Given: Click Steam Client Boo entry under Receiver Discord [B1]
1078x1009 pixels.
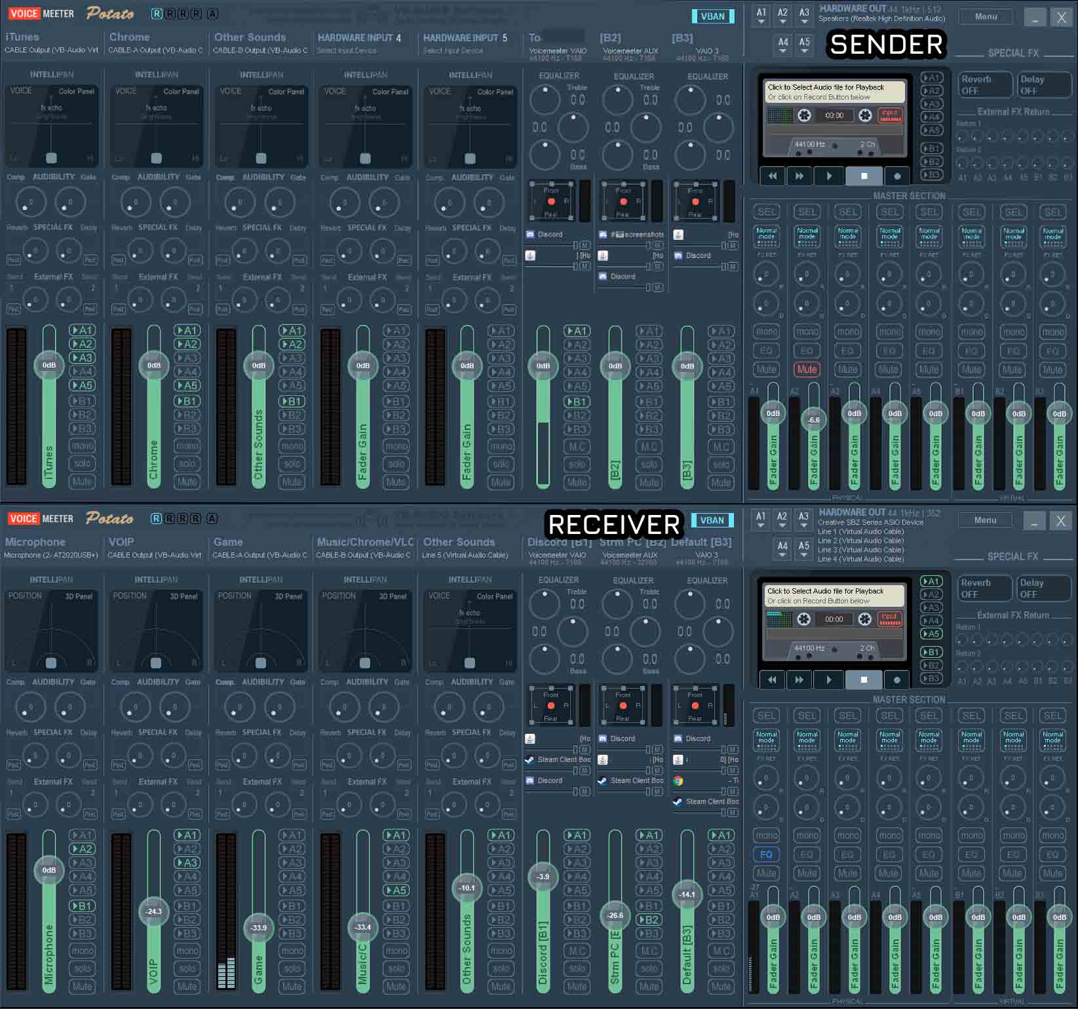Looking at the screenshot, I should [558, 759].
